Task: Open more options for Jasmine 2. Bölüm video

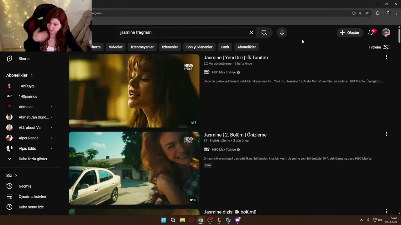Action: (386, 134)
